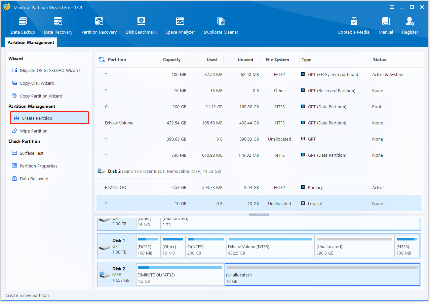This screenshot has width=430, height=302.
Task: Select Disk 1 in the disk map
Action: (x=116, y=246)
